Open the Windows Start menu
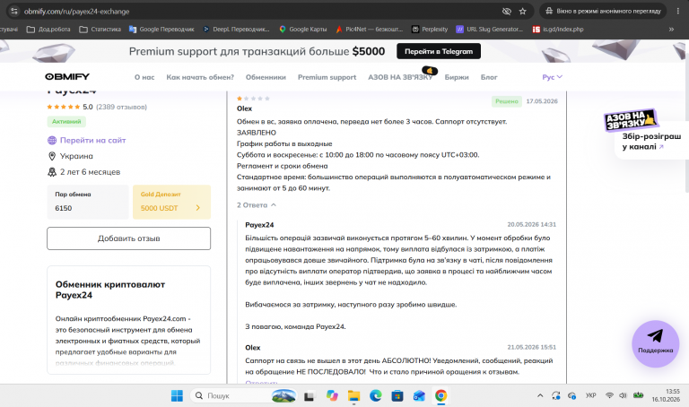Viewport: 689px width, 407px height. coord(177,396)
